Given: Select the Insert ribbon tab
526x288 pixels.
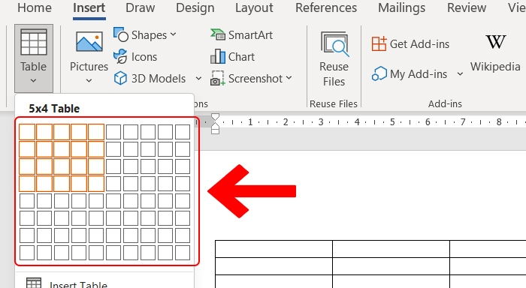Looking at the screenshot, I should [x=89, y=7].
